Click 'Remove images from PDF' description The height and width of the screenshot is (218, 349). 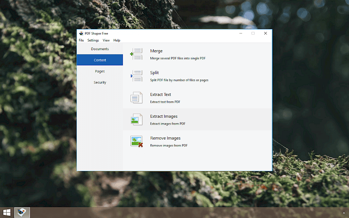169,145
